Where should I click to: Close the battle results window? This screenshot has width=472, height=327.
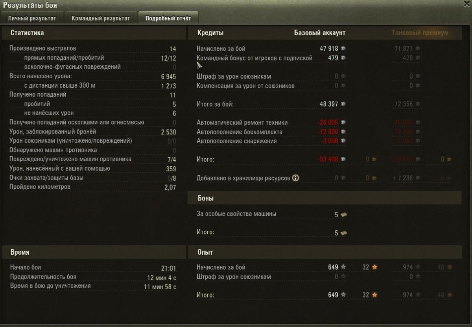click(x=467, y=3)
